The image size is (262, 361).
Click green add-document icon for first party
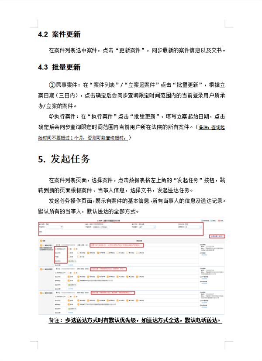tap(69, 261)
